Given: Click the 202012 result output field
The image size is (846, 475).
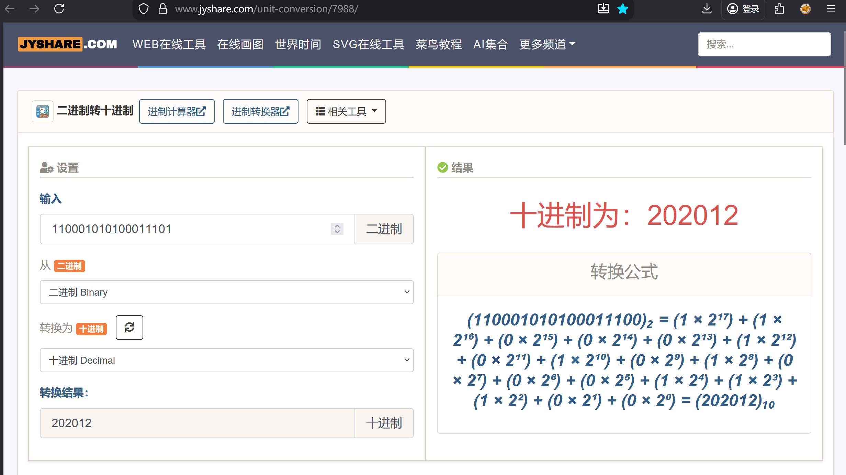Looking at the screenshot, I should pyautogui.click(x=197, y=423).
